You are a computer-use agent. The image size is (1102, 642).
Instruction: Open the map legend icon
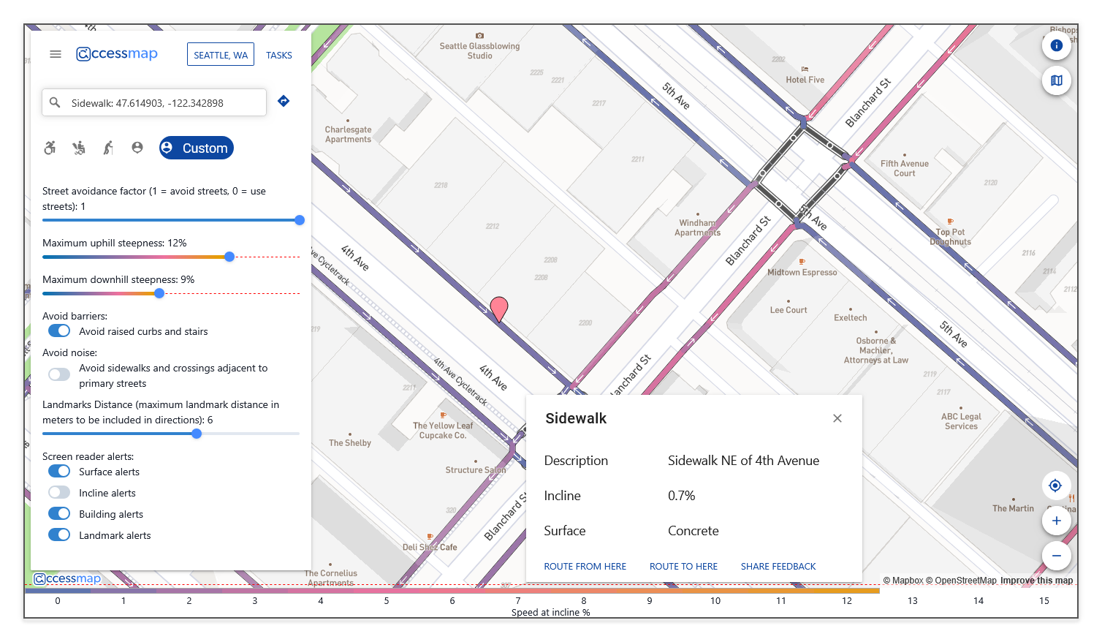coord(1056,80)
